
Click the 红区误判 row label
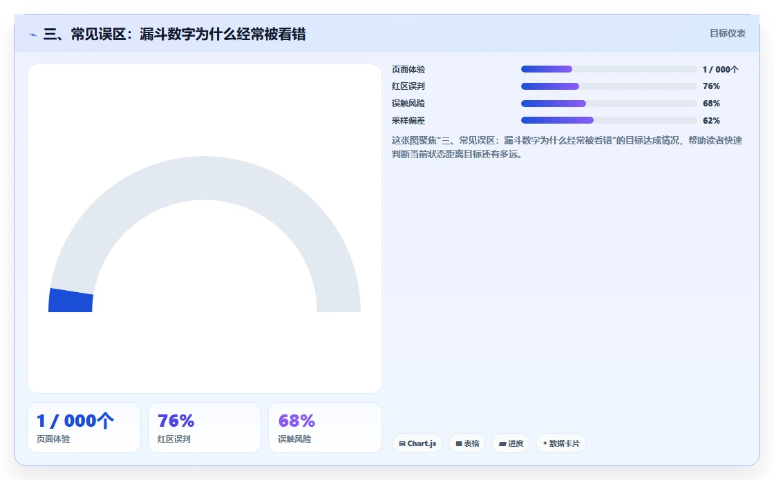(x=408, y=86)
